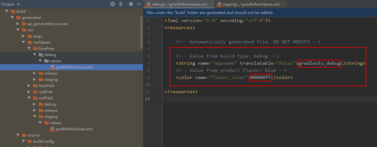Screen dimensions: 377x147
Task: Collapse the blueFree folder
Action: (x=29, y=49)
